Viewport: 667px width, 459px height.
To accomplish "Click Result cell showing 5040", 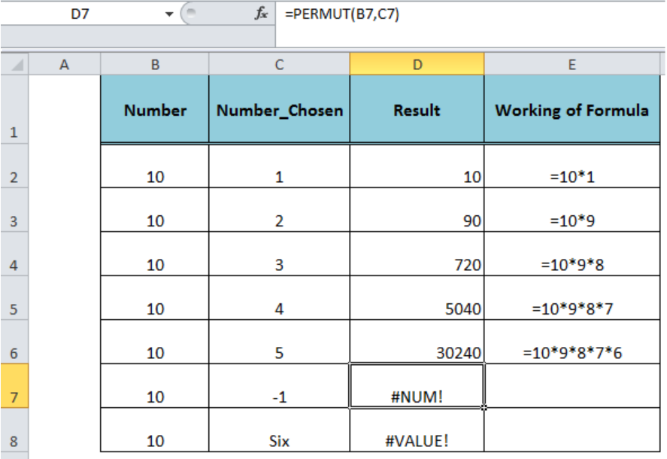I will (417, 298).
